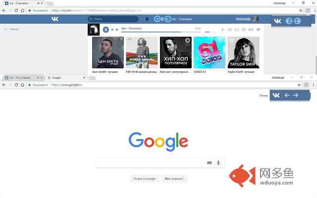Previous track button next to blue pause button
Image resolution: width=317 pixels, height=198 pixels.
click(x=112, y=30)
